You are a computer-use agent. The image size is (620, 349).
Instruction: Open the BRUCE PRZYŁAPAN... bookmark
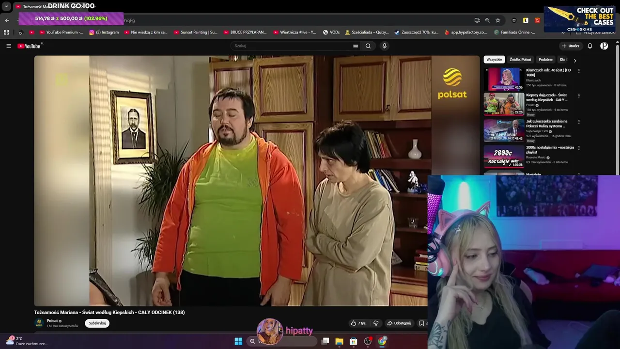tap(245, 32)
